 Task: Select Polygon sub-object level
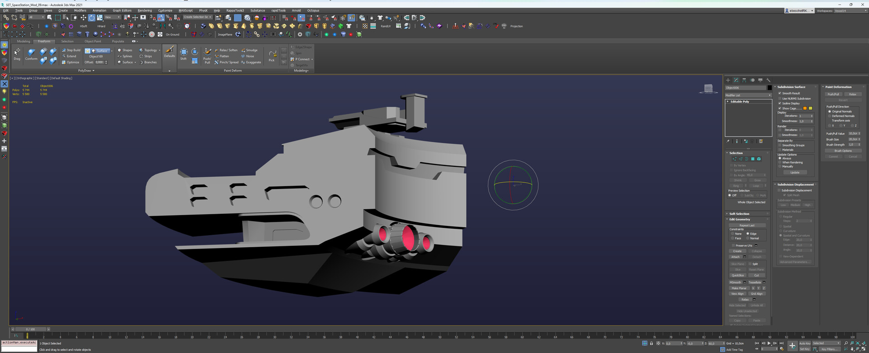tap(753, 159)
